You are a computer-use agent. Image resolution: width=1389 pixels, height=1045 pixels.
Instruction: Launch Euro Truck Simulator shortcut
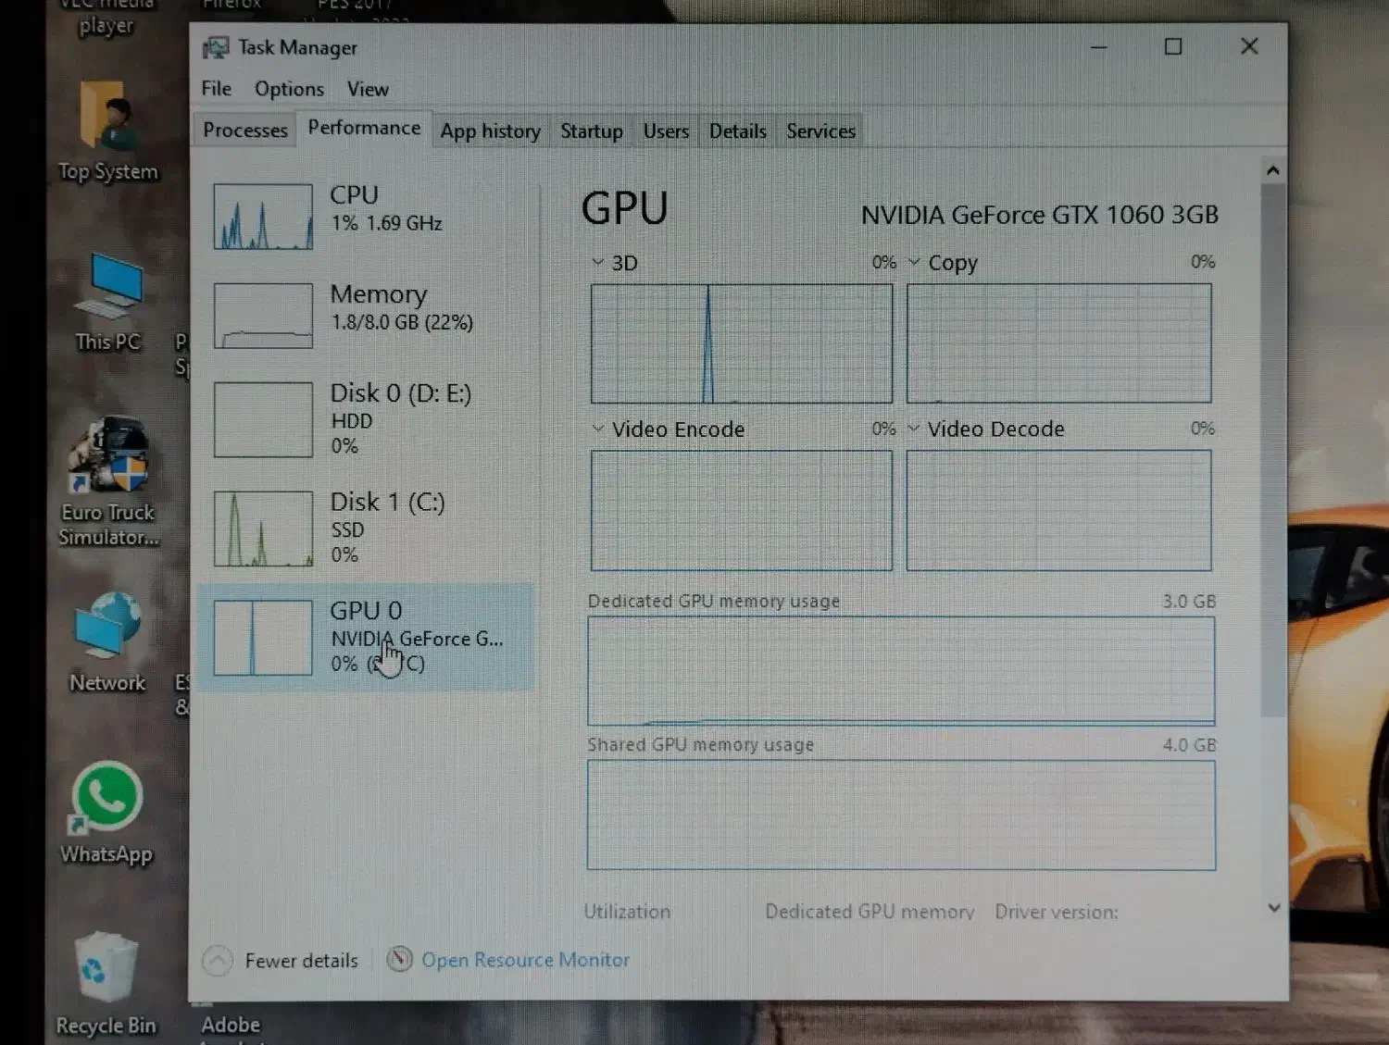[x=108, y=458]
